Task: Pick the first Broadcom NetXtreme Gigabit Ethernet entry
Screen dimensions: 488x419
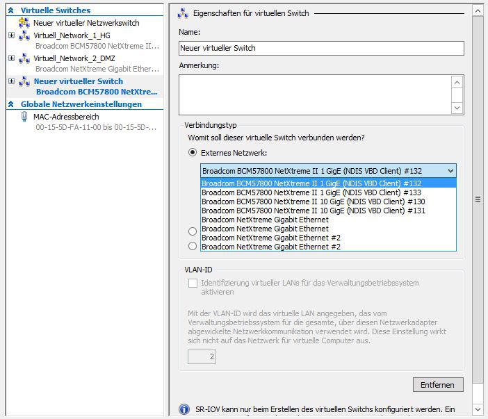Action: point(328,220)
